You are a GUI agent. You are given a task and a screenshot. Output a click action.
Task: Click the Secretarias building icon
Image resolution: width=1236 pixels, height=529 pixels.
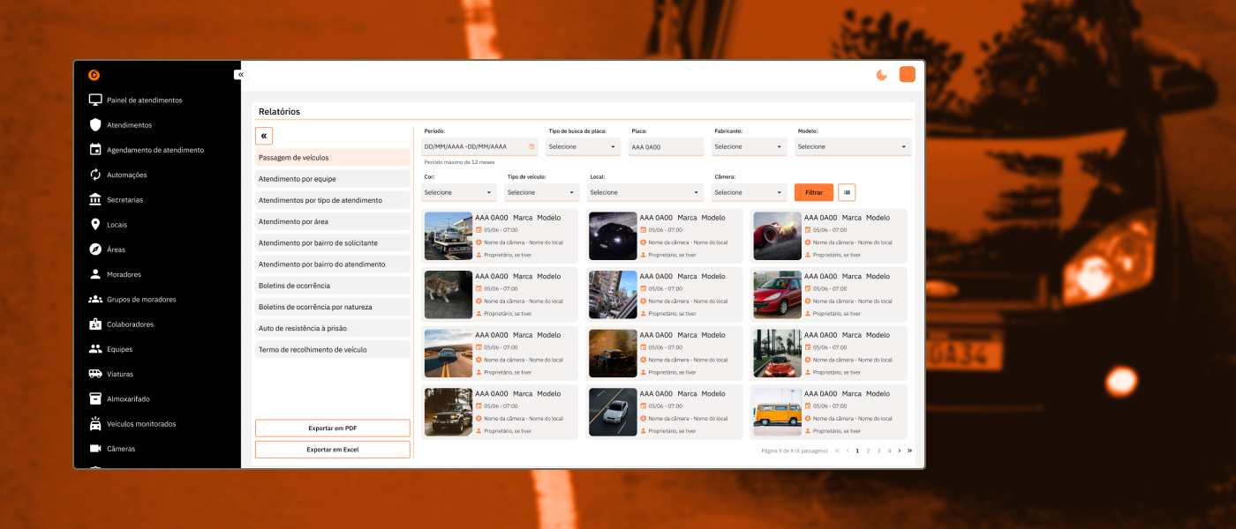(95, 199)
